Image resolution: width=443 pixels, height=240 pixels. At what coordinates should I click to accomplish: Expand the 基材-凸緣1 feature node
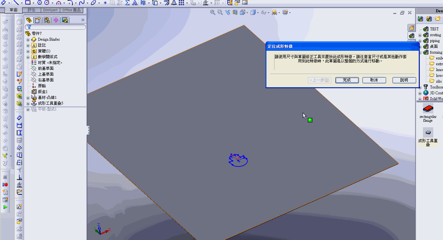pos(28,98)
